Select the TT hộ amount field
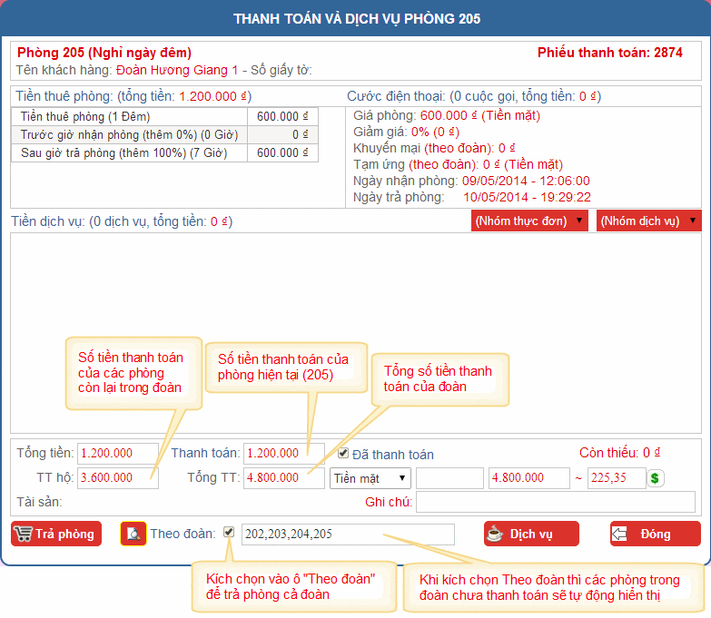The height and width of the screenshot is (618, 711). [x=118, y=477]
